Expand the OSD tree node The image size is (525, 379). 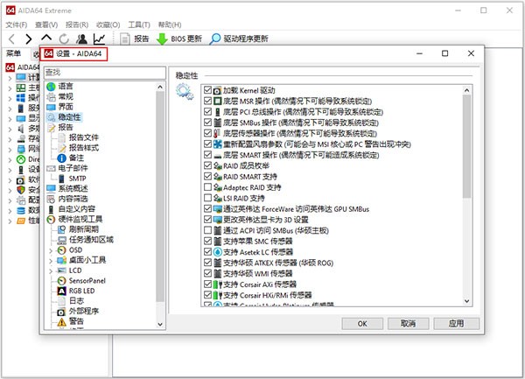click(51, 249)
